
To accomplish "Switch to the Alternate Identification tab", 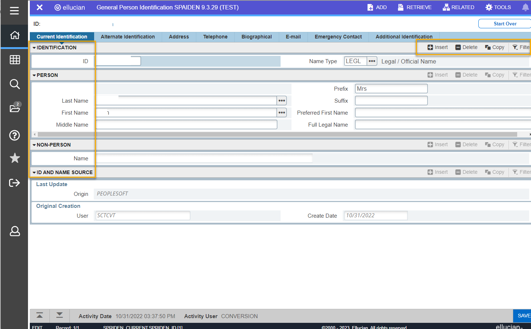I will tap(128, 37).
